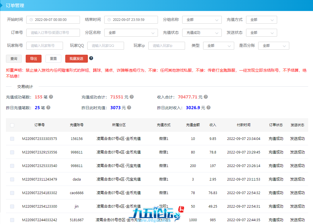Open the 分组名称 dropdown
The image size is (313, 224).
202,20
